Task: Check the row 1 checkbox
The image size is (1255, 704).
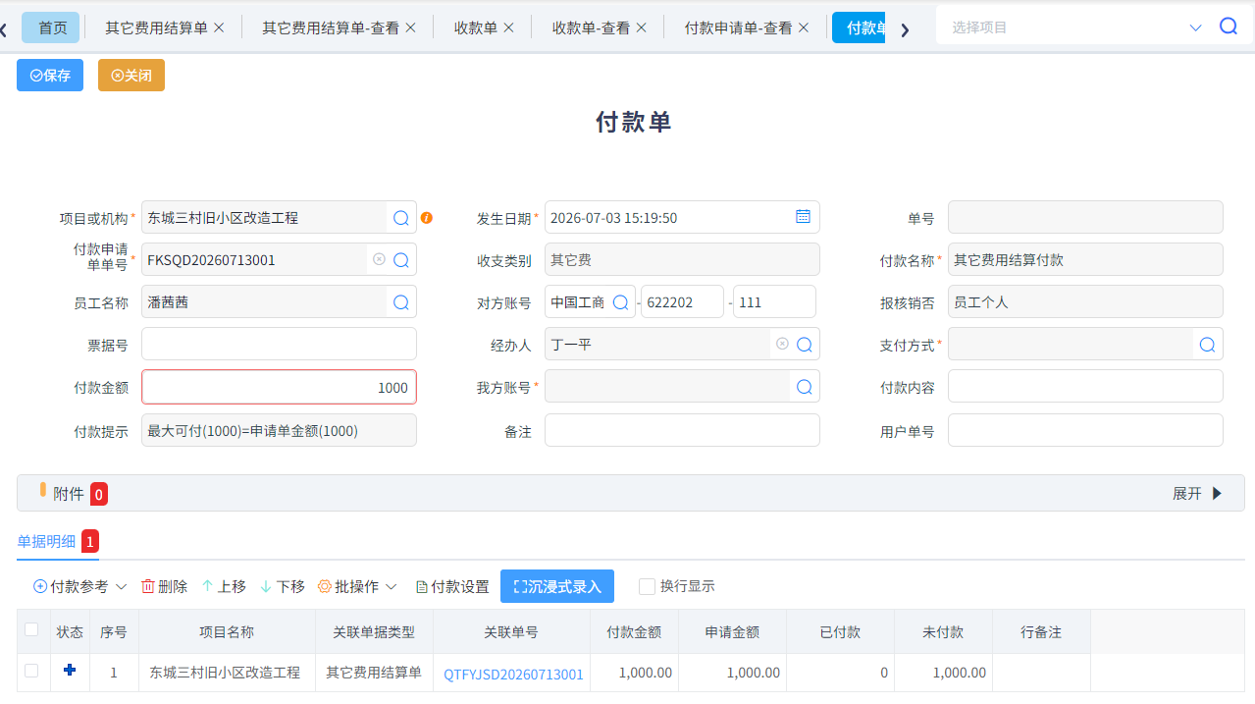Action: point(31,671)
